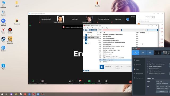The width and height of the screenshot is (170, 96).
Task: Open the Skype desktop shortcut
Action: point(3,66)
